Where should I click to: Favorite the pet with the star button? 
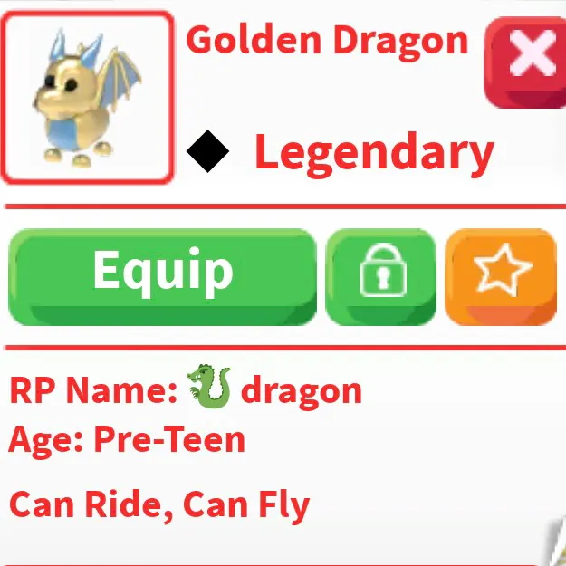coord(501,277)
